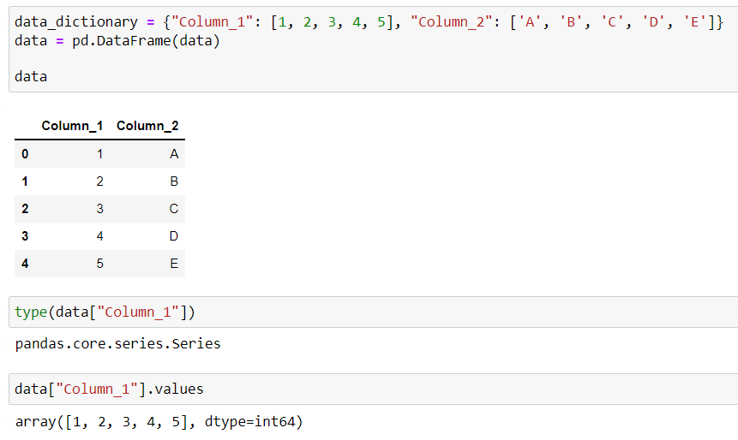
Task: Place cursor on pd.DataFrame(data) line
Action: coord(117,41)
